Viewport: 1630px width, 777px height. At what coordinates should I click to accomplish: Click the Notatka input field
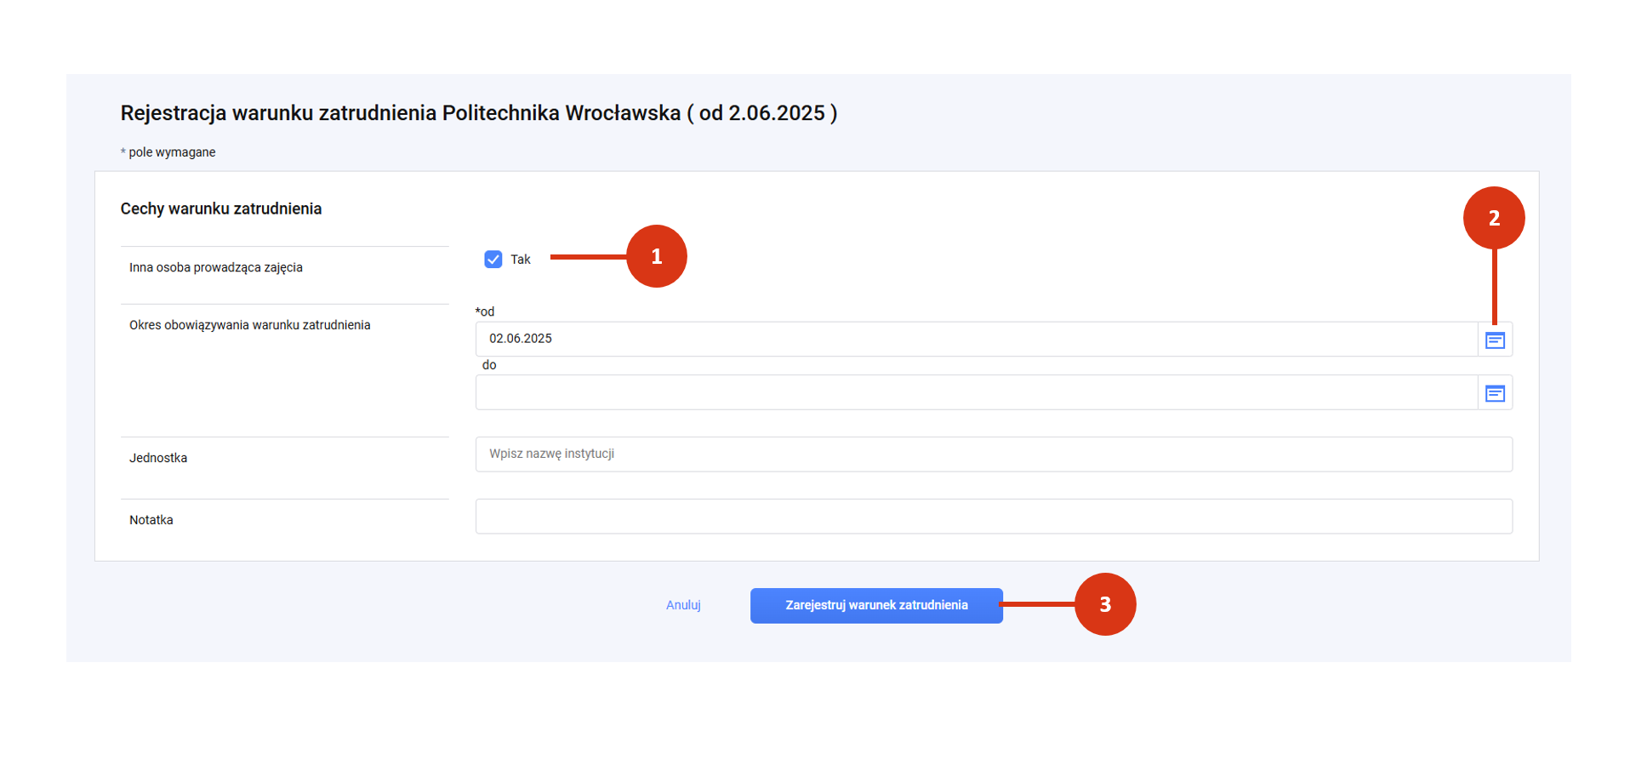pos(994,517)
